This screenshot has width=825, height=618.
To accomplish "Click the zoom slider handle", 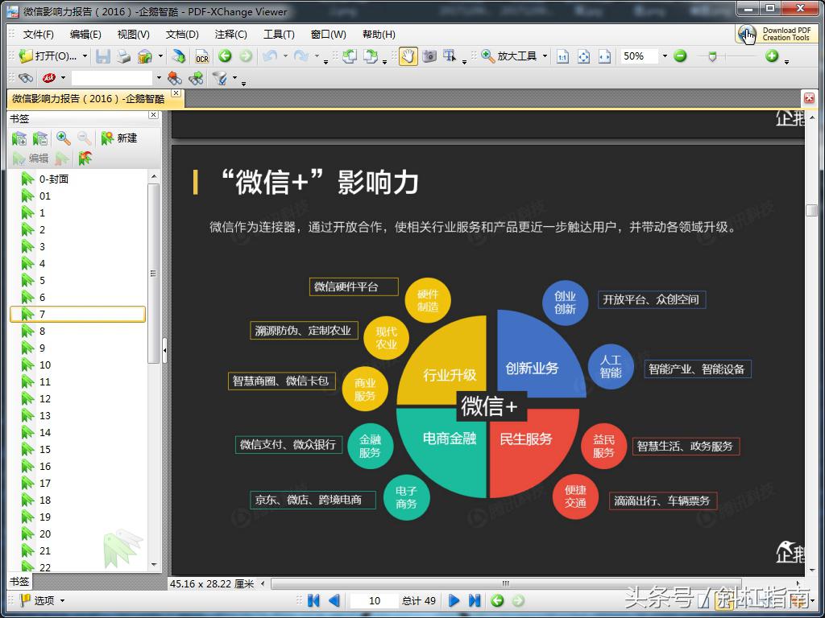I will [712, 56].
